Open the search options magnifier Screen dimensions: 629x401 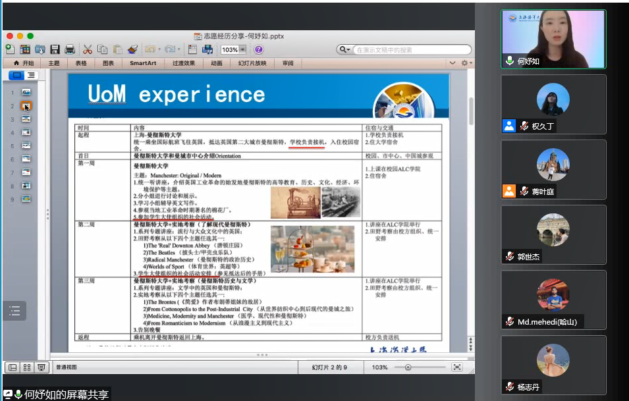(x=344, y=49)
